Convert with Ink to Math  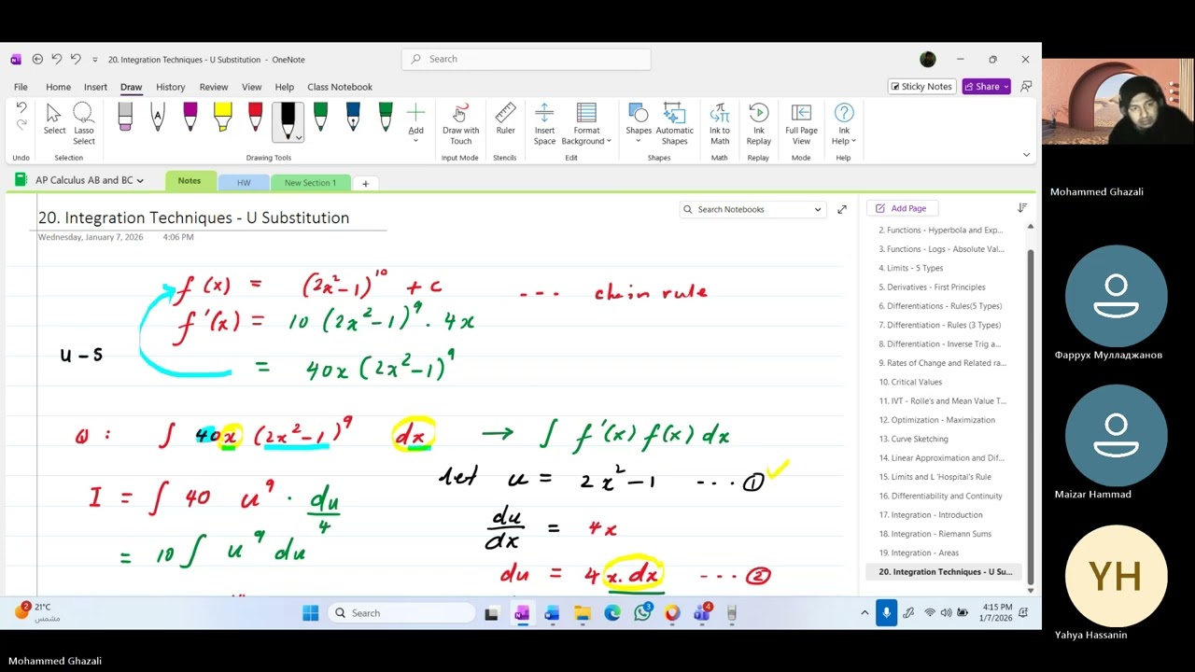click(x=720, y=124)
